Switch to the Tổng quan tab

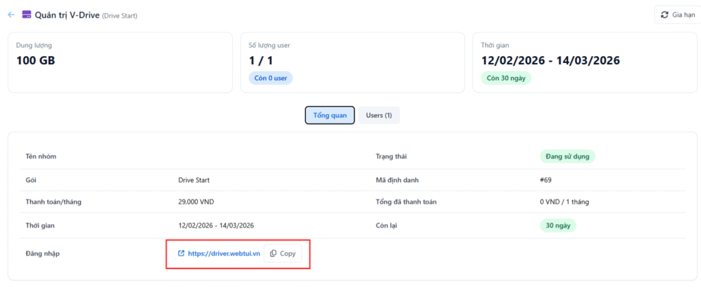(x=329, y=115)
